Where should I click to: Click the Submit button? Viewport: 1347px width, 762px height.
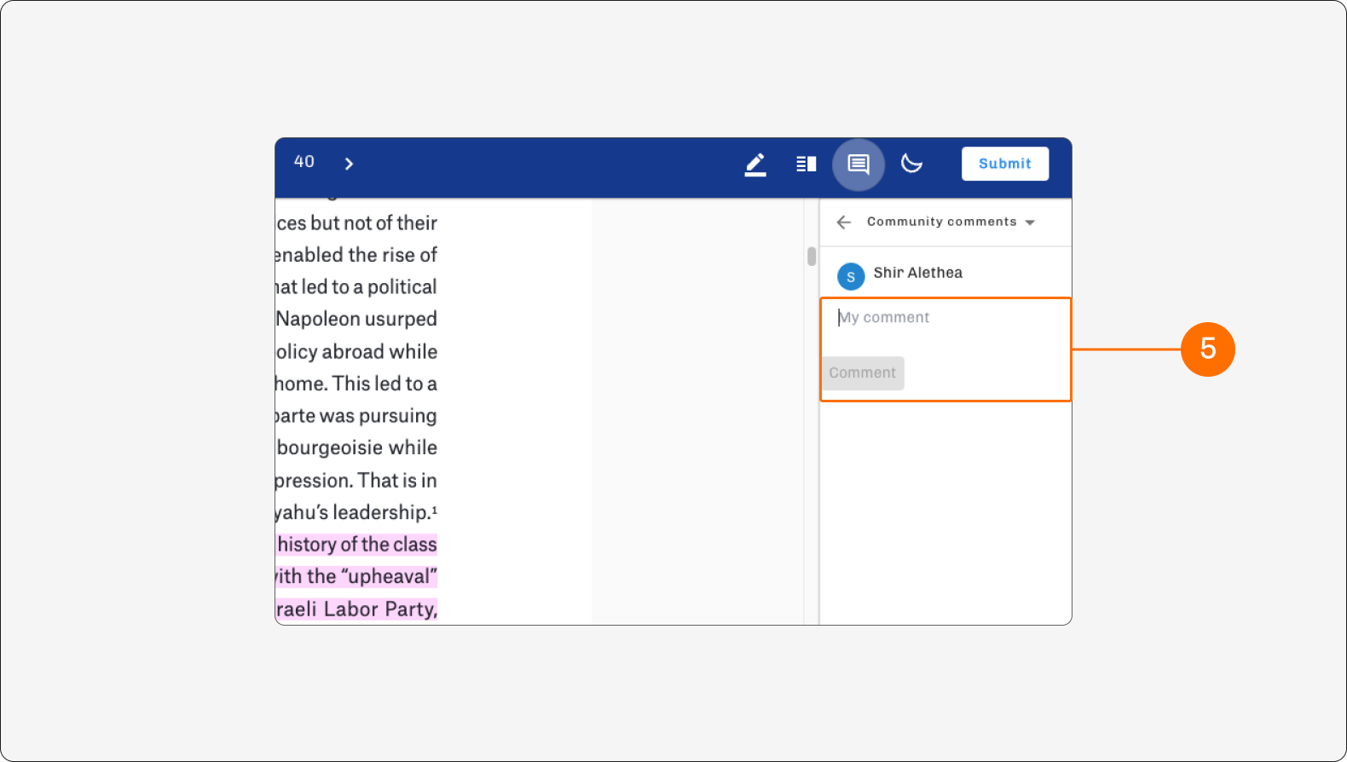click(x=1005, y=164)
